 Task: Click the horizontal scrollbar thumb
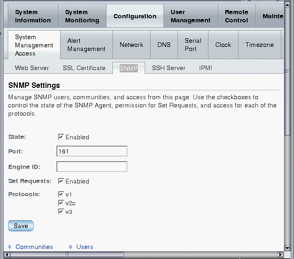tap(67, 255)
